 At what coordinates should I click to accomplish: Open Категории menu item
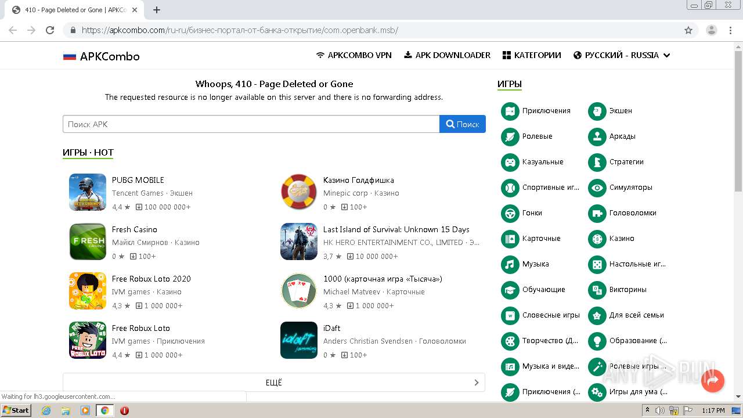[532, 55]
